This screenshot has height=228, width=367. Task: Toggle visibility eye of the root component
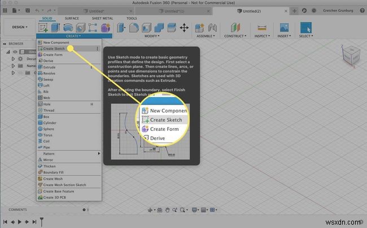pyautogui.click(x=15, y=52)
